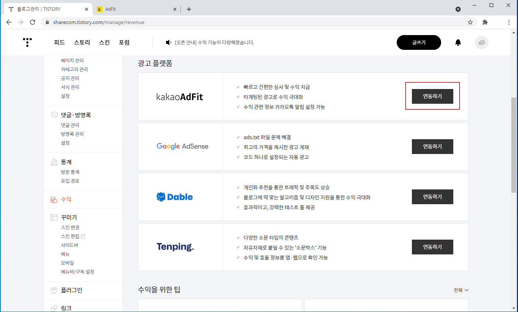Click the 통계 bar chart icon
Viewport: 518px width, 312px height.
tap(54, 162)
